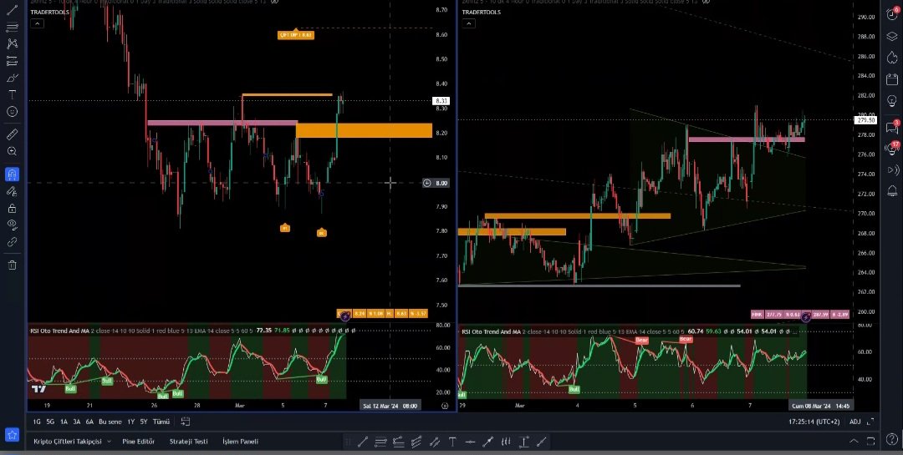Viewport: 903px width, 455px height.
Task: Select horizontal Fib lines in floating toolbar
Action: click(380, 442)
